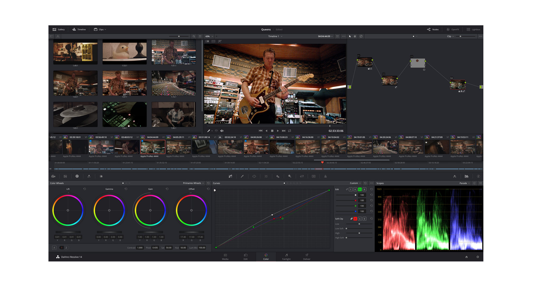Open the Tracker palette icon
Image resolution: width=538 pixels, height=294 pixels.
266,176
